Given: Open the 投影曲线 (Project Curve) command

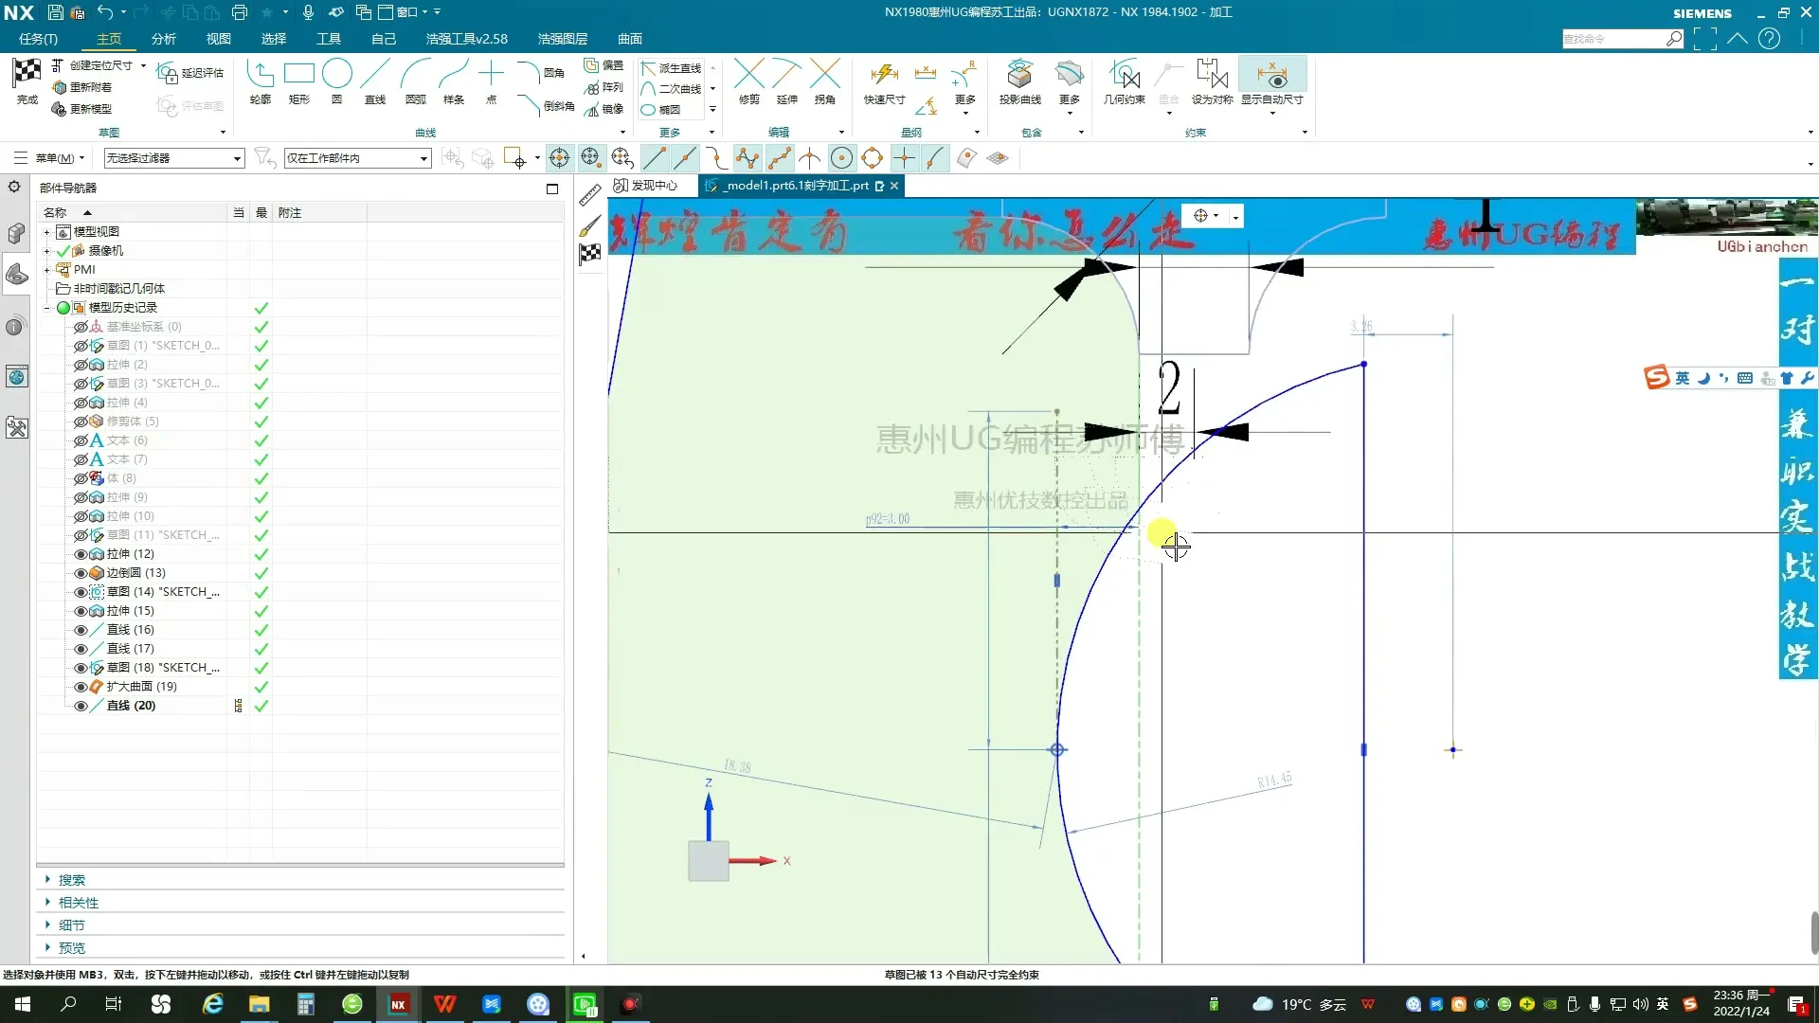Looking at the screenshot, I should [x=1019, y=76].
